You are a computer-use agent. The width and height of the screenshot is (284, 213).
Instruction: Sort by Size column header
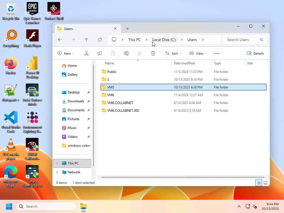coord(250,63)
